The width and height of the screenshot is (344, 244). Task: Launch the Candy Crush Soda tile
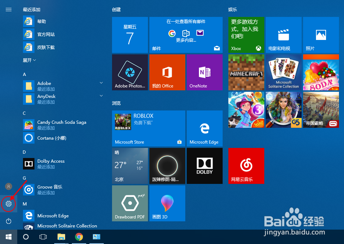[x=321, y=72]
